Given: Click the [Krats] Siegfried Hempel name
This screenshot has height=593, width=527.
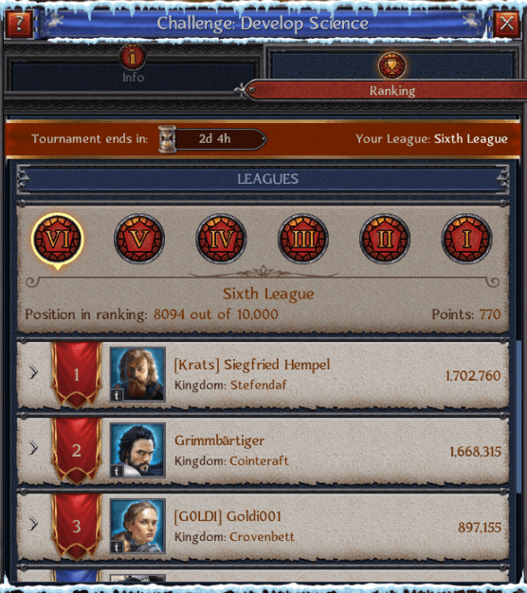Looking at the screenshot, I should click(252, 365).
